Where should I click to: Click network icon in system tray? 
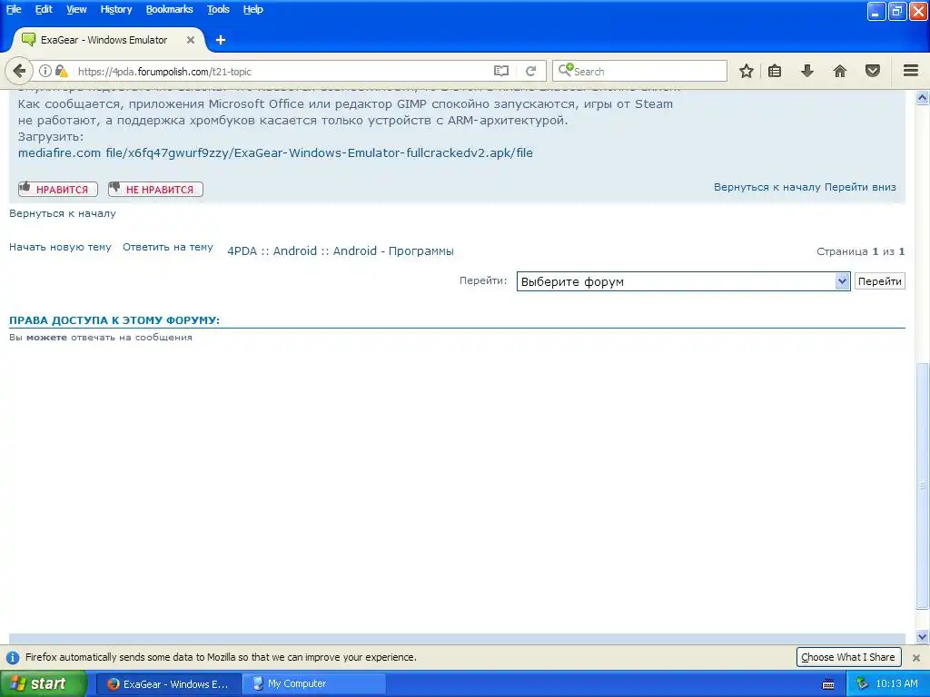863,684
